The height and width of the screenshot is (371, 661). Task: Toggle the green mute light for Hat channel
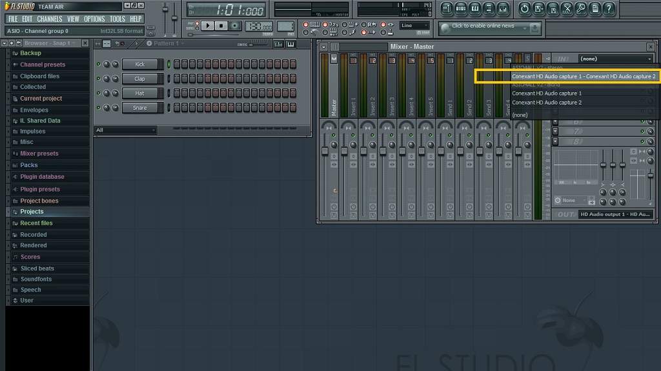99,93
